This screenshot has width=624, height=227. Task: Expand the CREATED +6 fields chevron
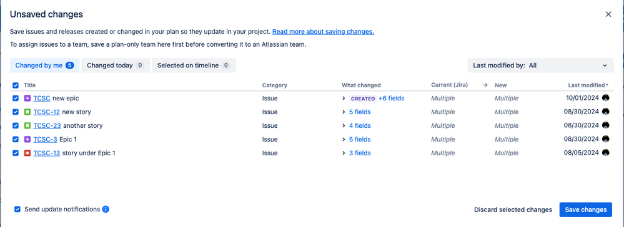point(344,98)
